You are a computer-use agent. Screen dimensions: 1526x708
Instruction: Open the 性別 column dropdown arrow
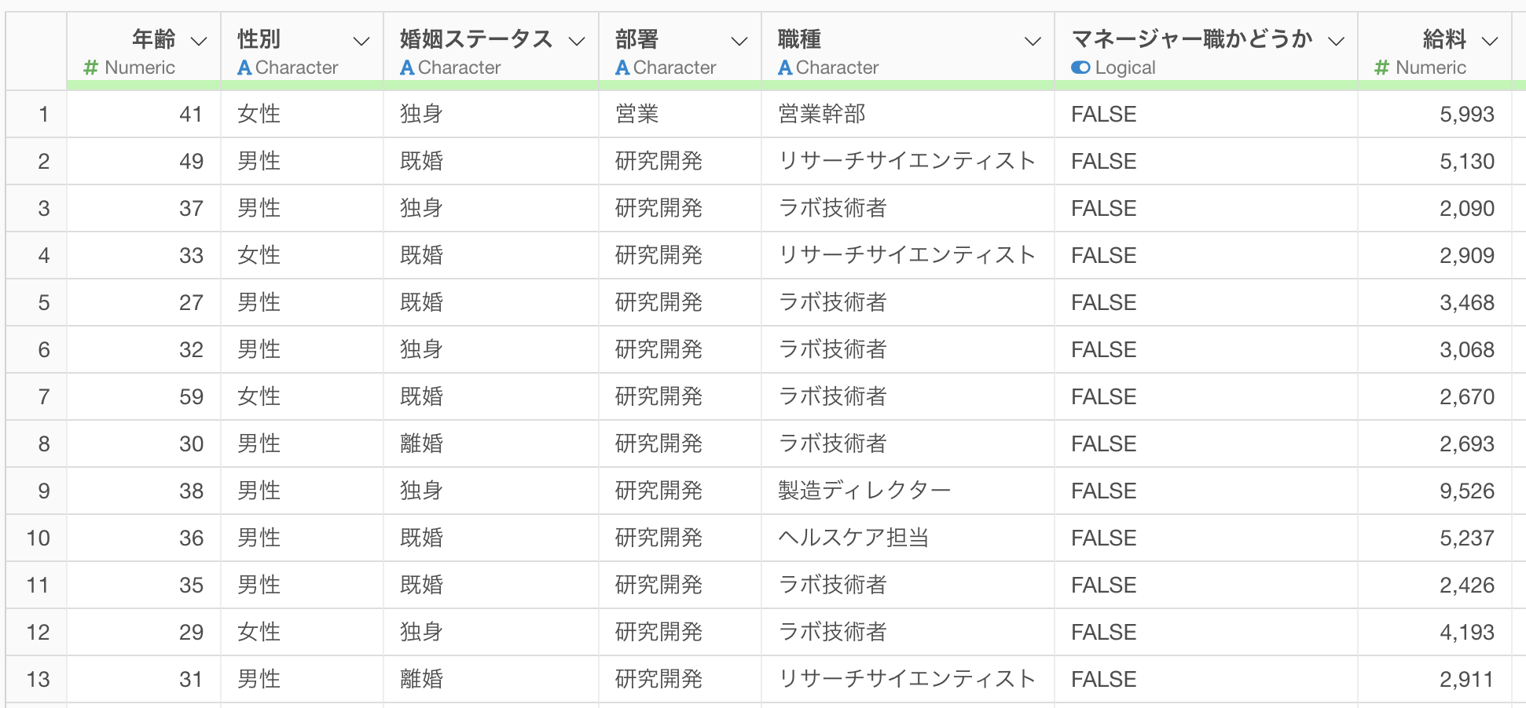tap(361, 41)
